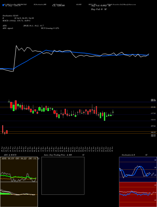
Task: Click the MACD histogram panel with green bars
Action: (x=19, y=194)
